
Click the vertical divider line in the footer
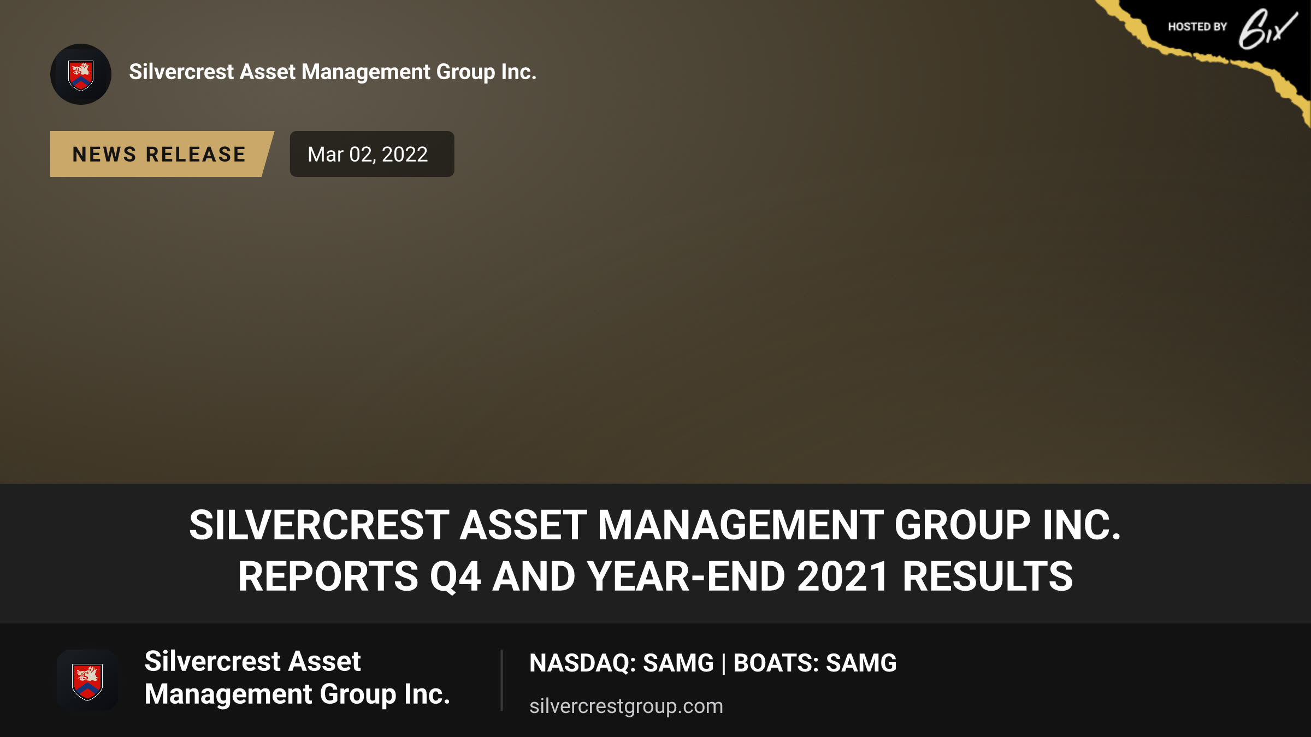(x=501, y=680)
